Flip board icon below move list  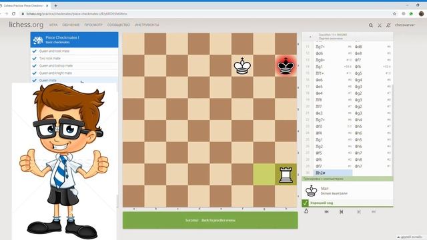tap(306, 211)
